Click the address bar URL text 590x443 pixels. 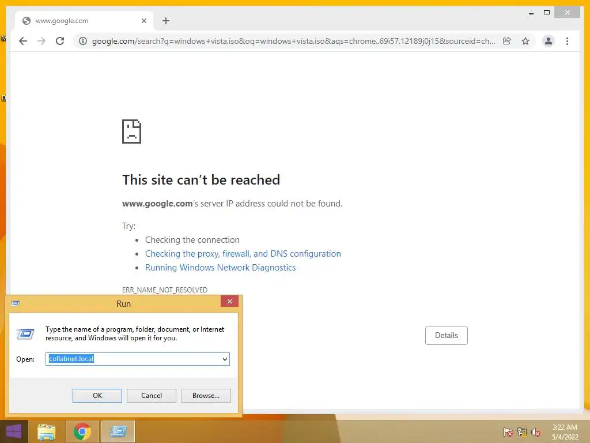click(293, 41)
